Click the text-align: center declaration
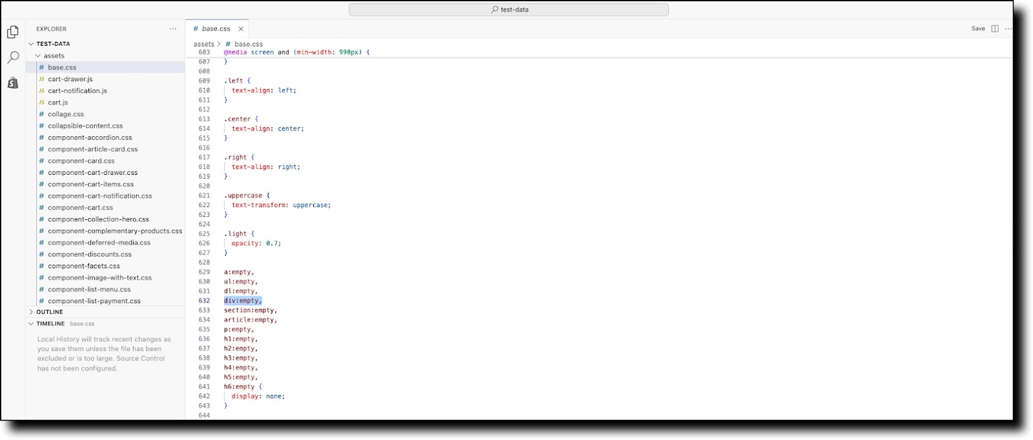This screenshot has height=440, width=1033. point(268,128)
